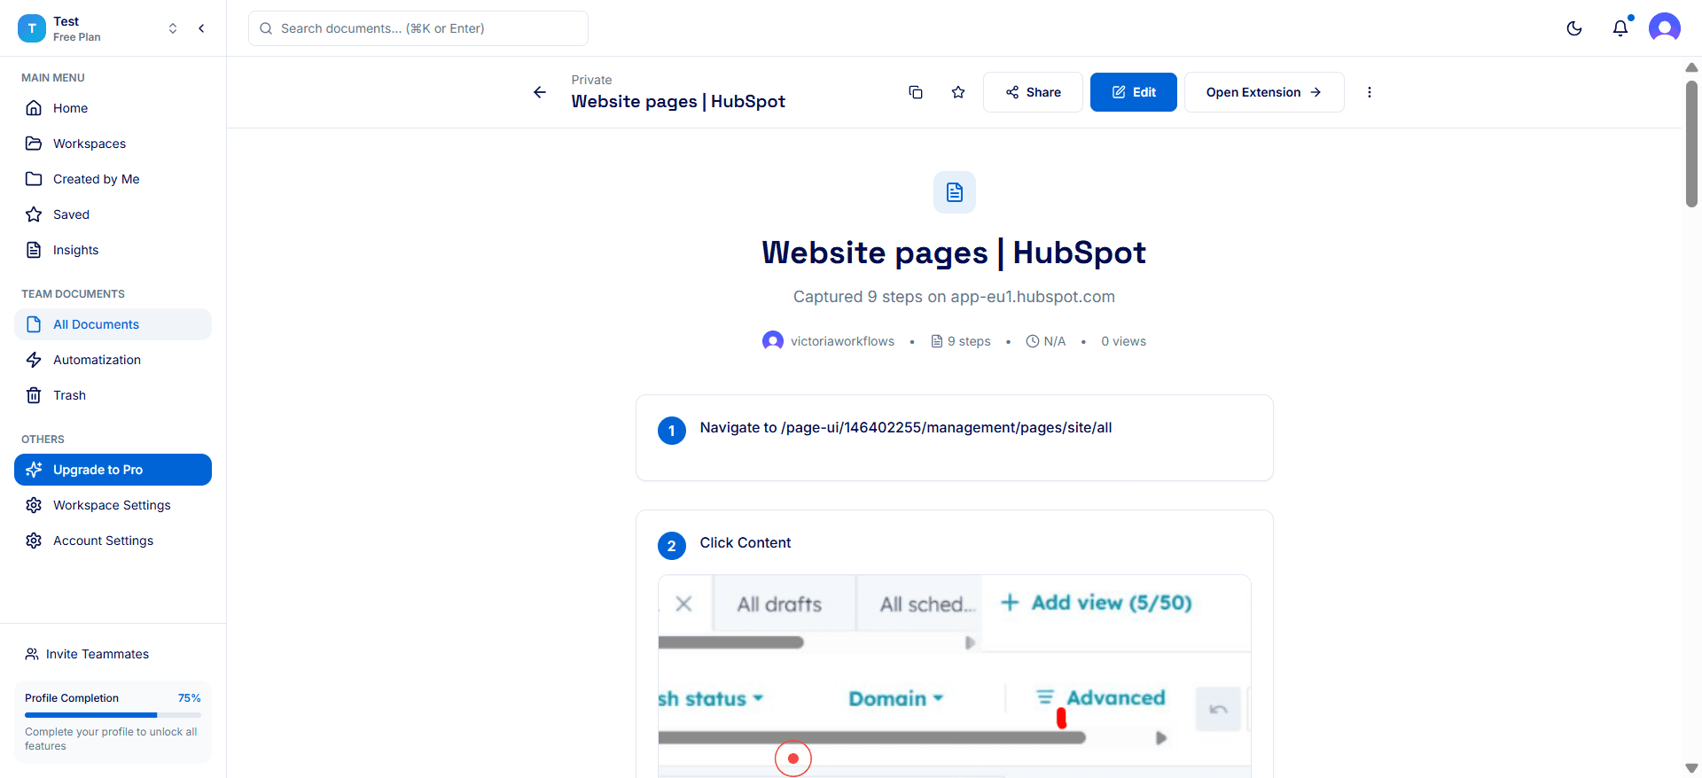Click the Workspace Settings gear icon
1702x778 pixels.
click(x=34, y=505)
